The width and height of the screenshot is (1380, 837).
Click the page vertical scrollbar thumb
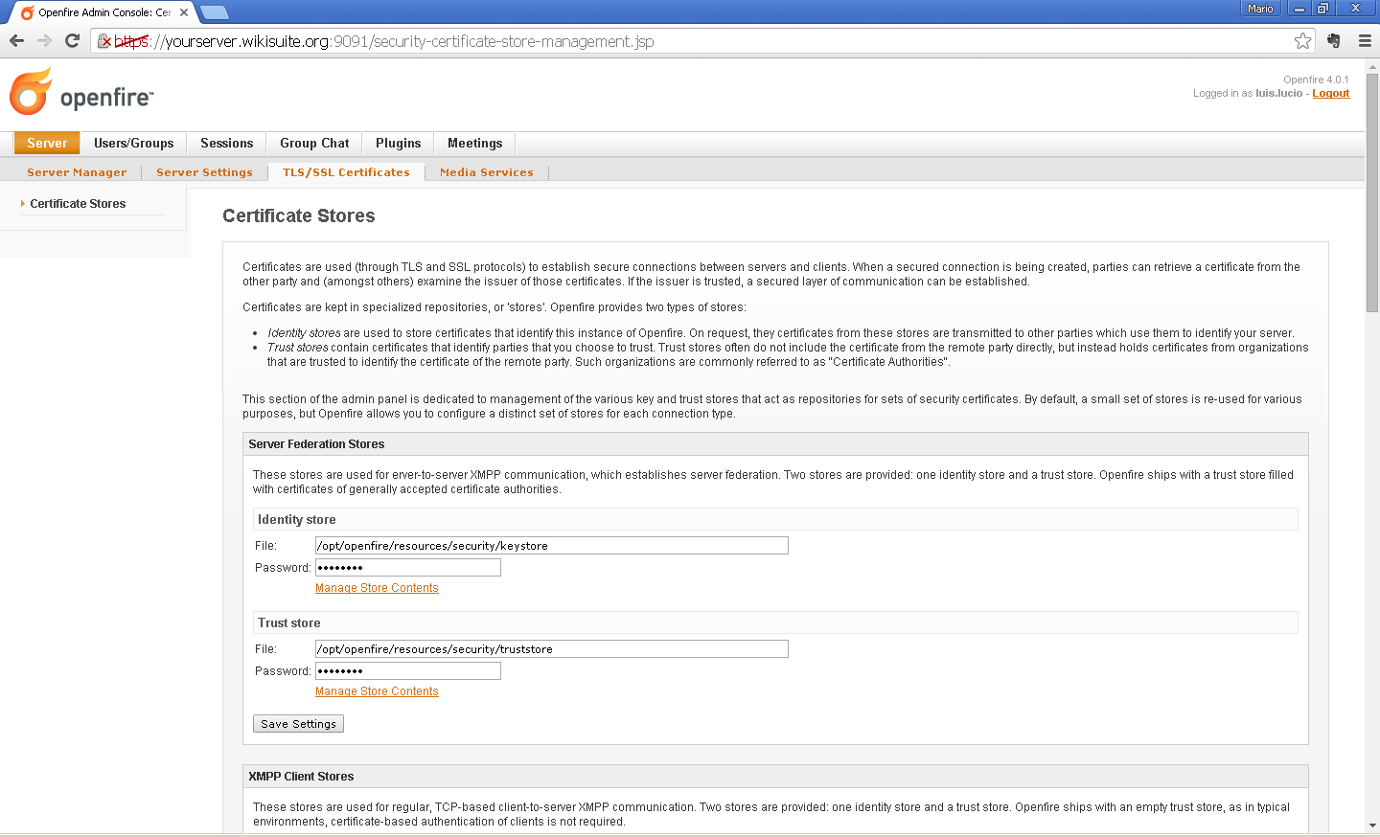pos(1372,192)
